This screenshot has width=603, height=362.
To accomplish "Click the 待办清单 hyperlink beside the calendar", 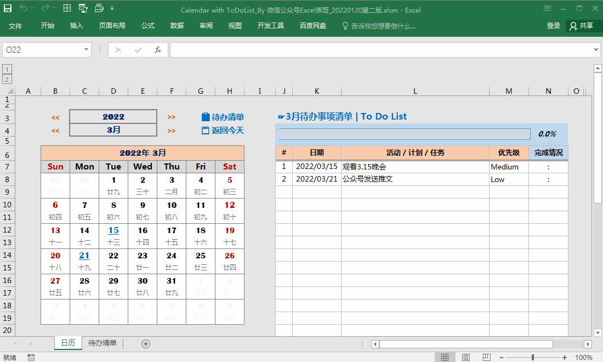I will [x=222, y=117].
